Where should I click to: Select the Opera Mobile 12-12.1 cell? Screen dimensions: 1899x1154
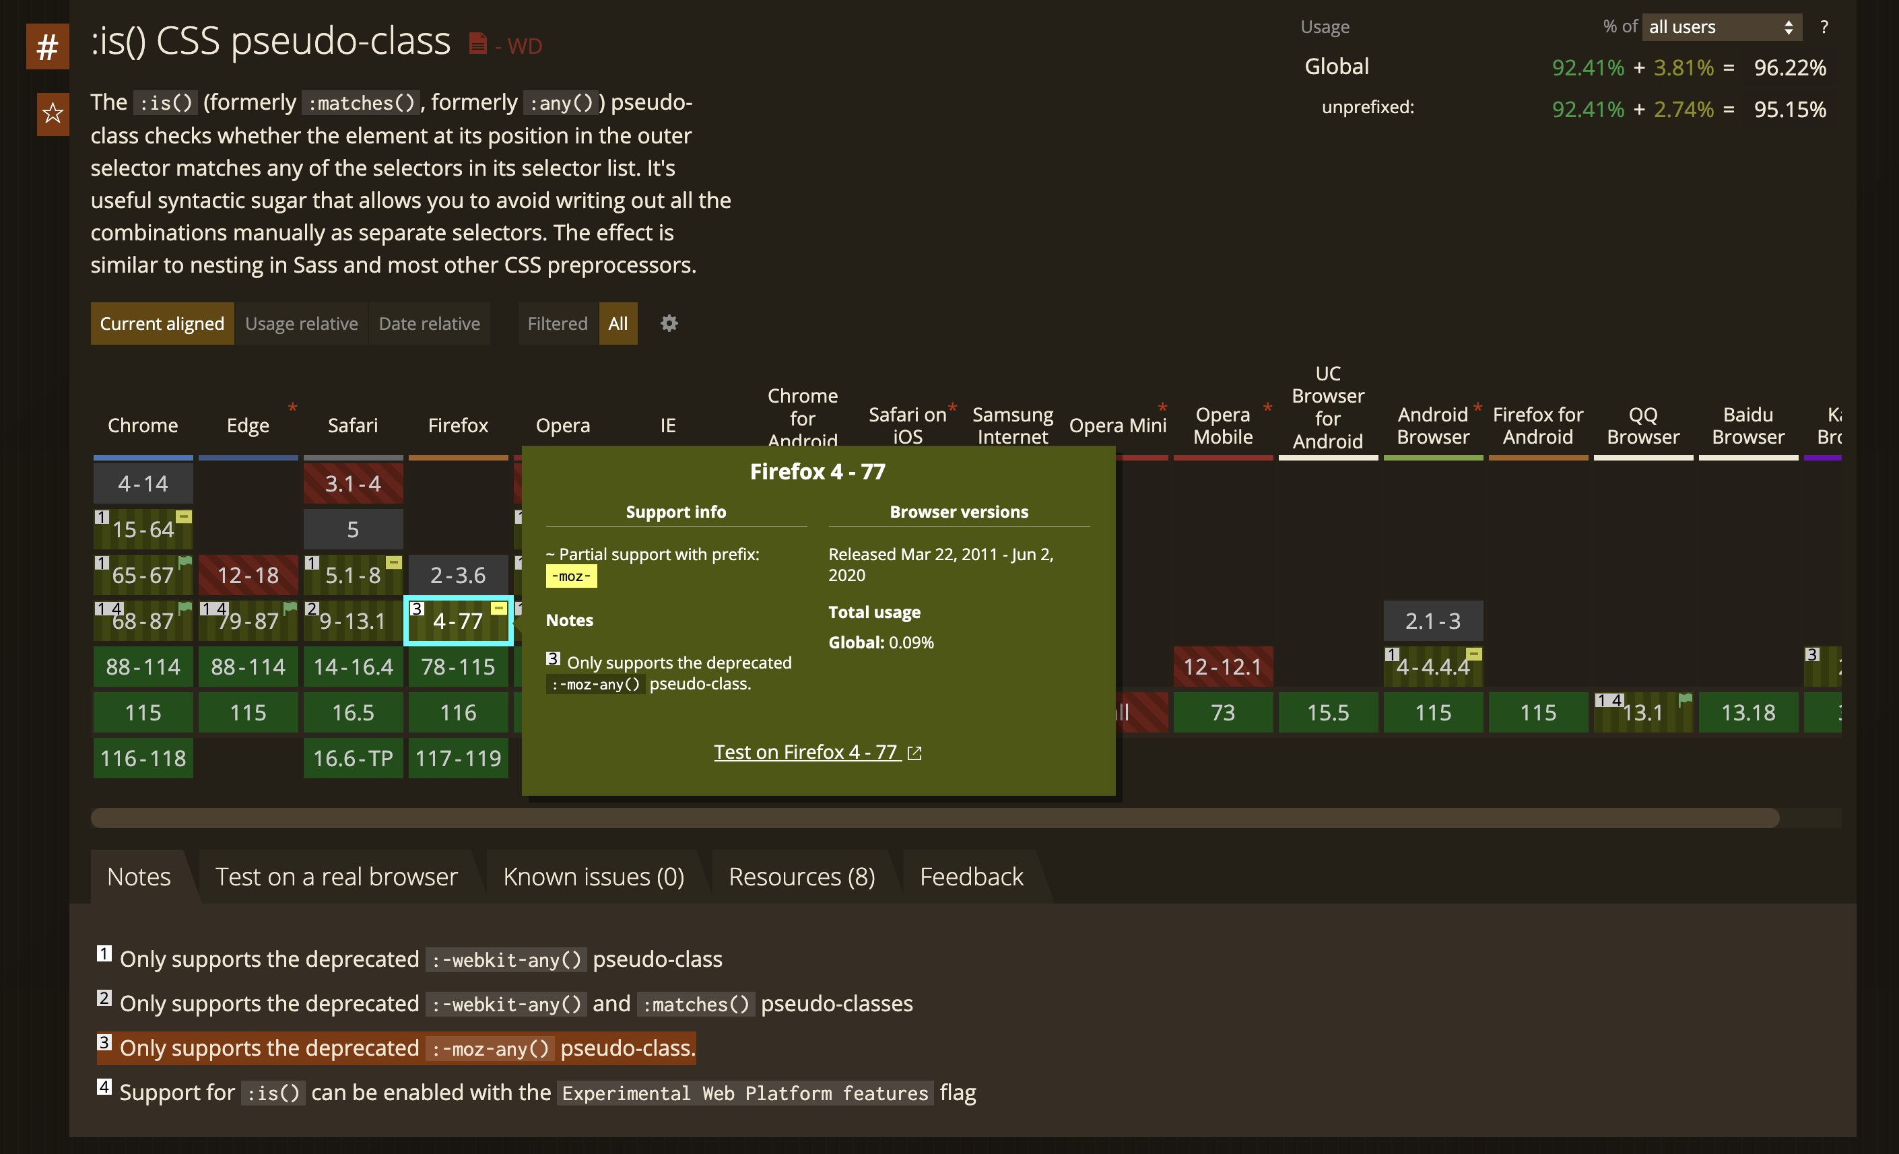1223,667
